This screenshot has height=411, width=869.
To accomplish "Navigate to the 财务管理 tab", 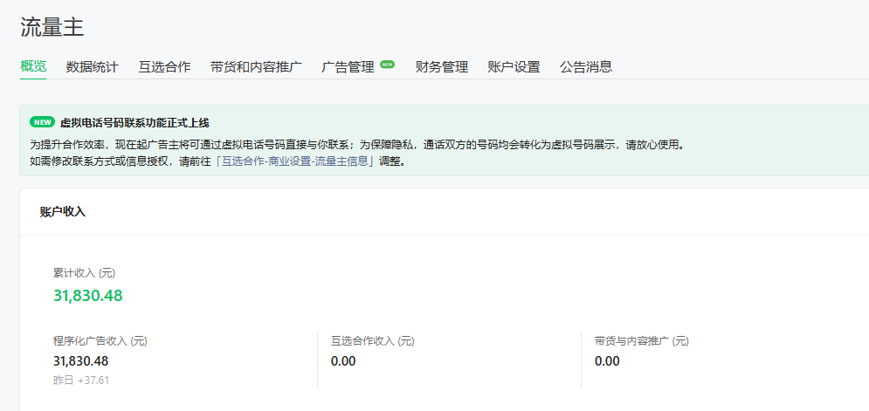I will point(442,66).
